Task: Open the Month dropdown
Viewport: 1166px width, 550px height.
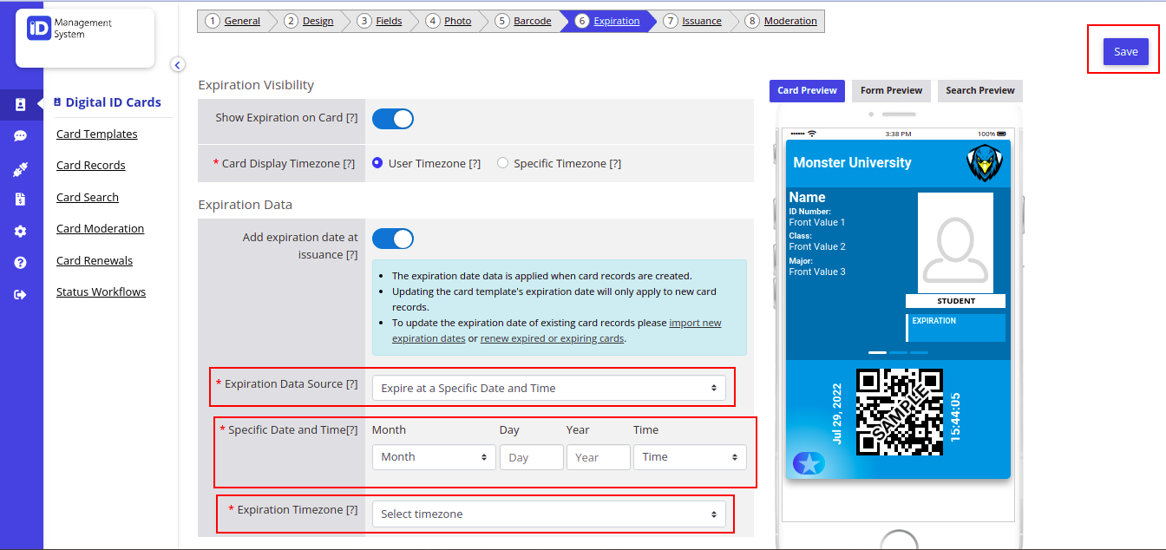Action: tap(434, 456)
